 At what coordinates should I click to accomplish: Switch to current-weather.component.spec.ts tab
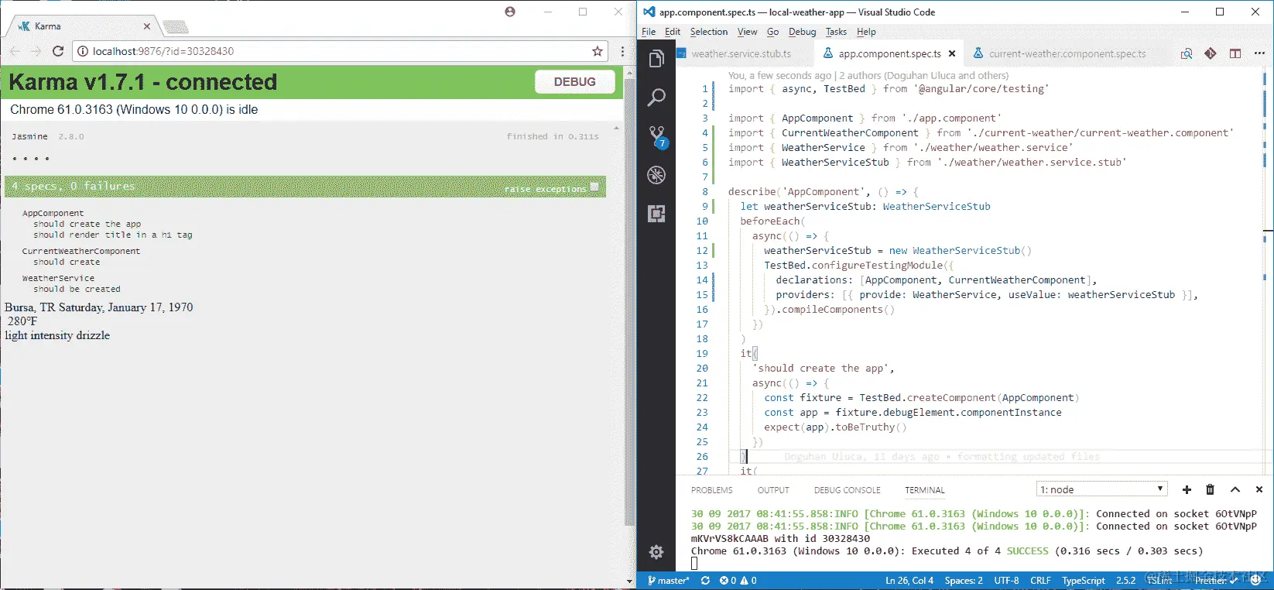click(1067, 53)
